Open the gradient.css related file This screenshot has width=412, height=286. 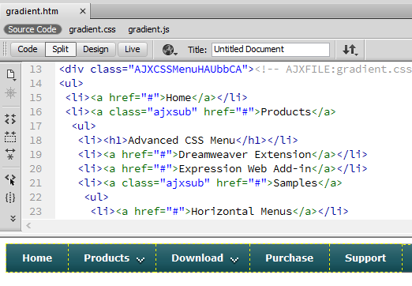[x=92, y=29]
